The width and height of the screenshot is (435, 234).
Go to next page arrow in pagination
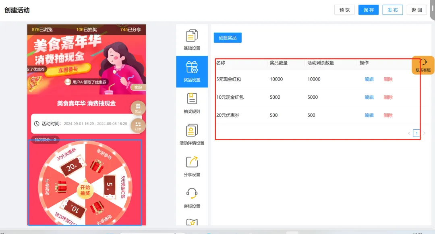(424, 133)
